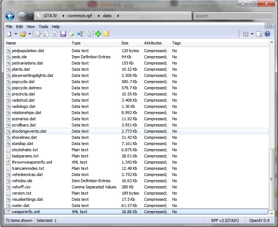Click the version.txt file icon
This screenshot has height=227, width=278.
coord(8,193)
